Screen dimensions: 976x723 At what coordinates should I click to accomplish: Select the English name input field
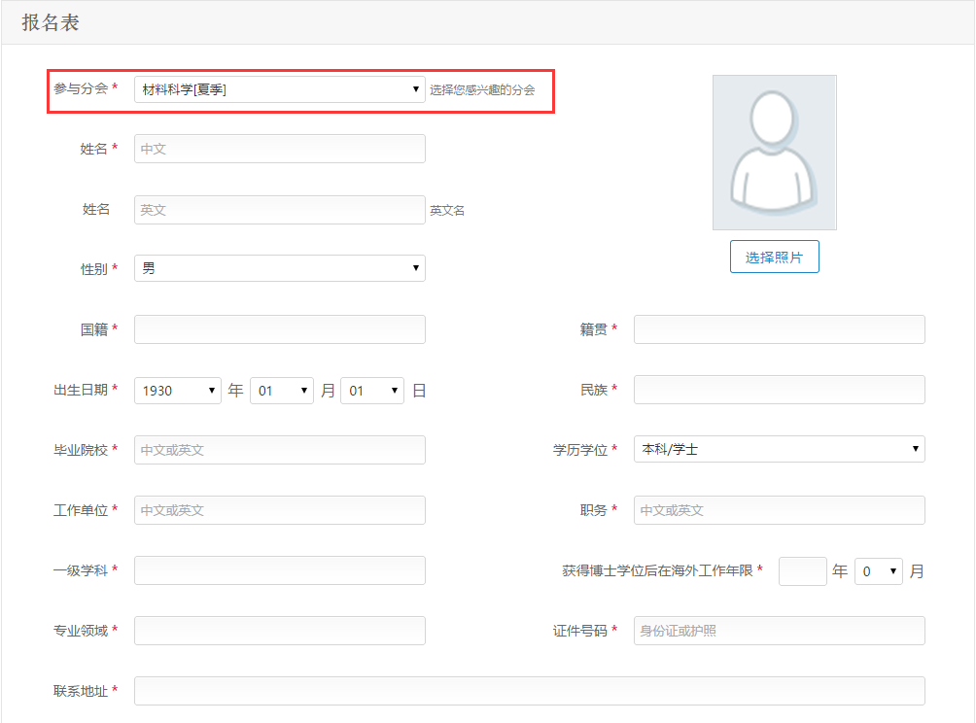pyautogui.click(x=280, y=209)
